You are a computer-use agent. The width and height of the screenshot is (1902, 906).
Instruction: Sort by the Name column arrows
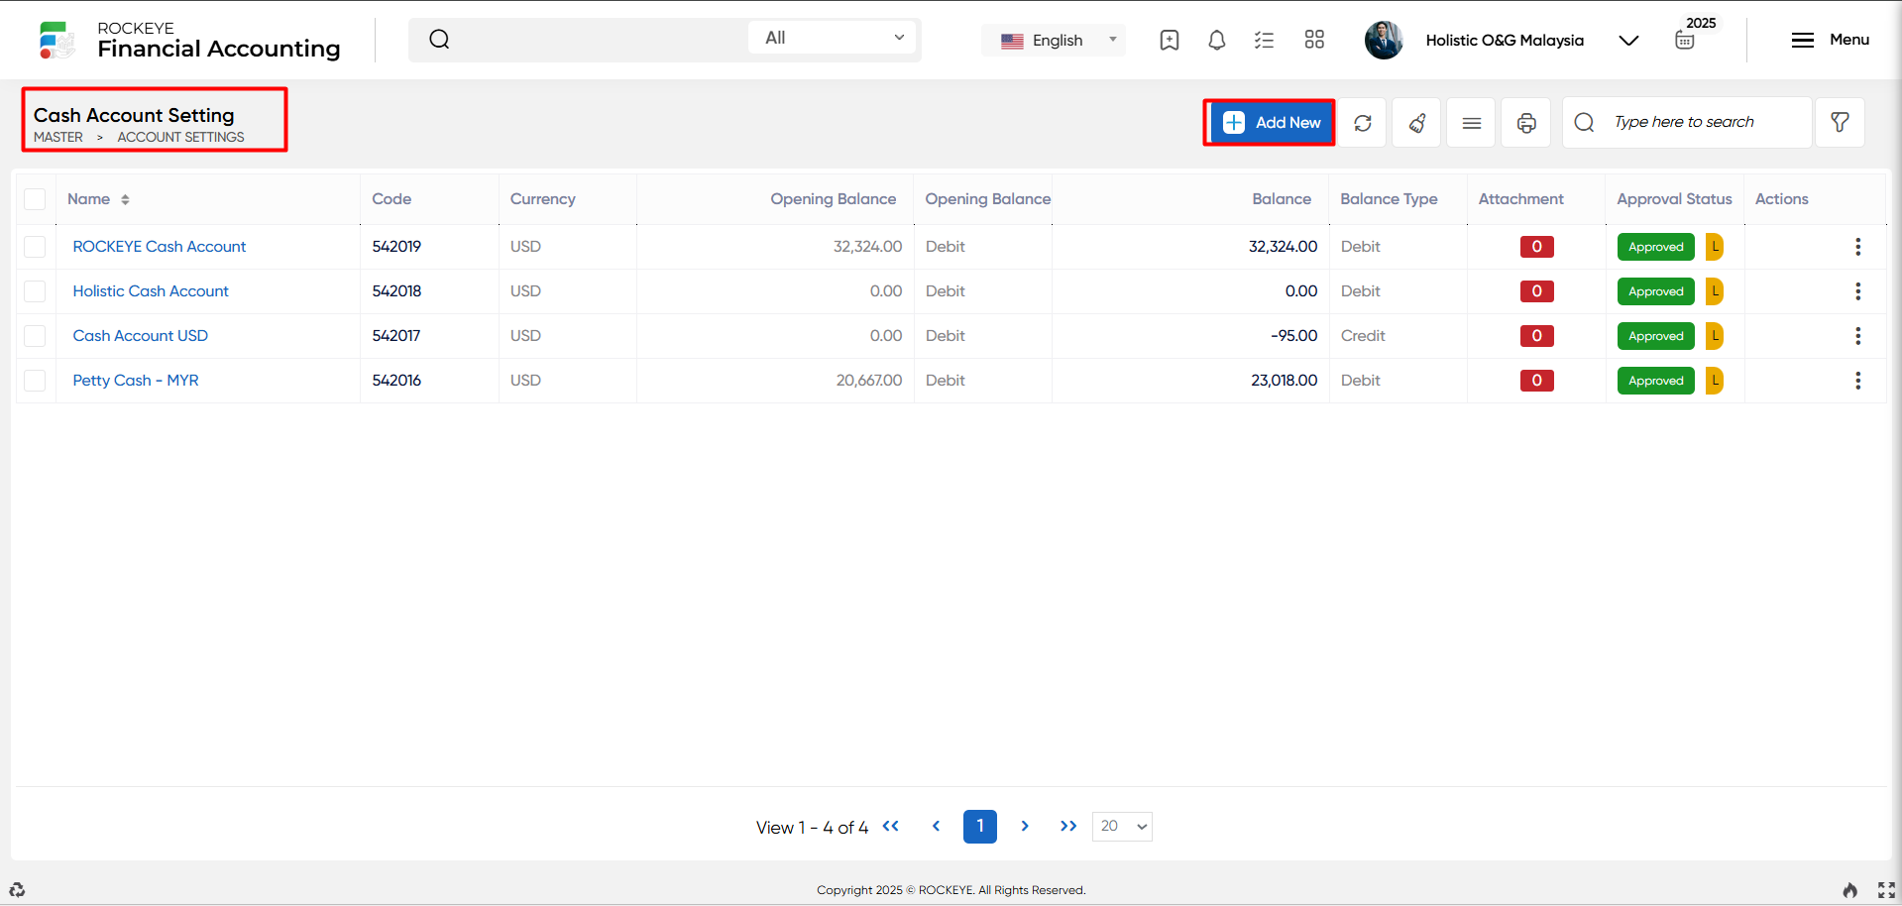[125, 199]
